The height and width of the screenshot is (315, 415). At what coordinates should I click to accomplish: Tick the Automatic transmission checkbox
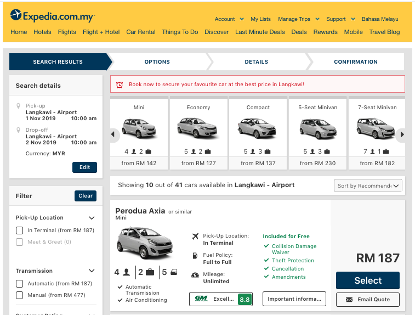click(x=20, y=284)
